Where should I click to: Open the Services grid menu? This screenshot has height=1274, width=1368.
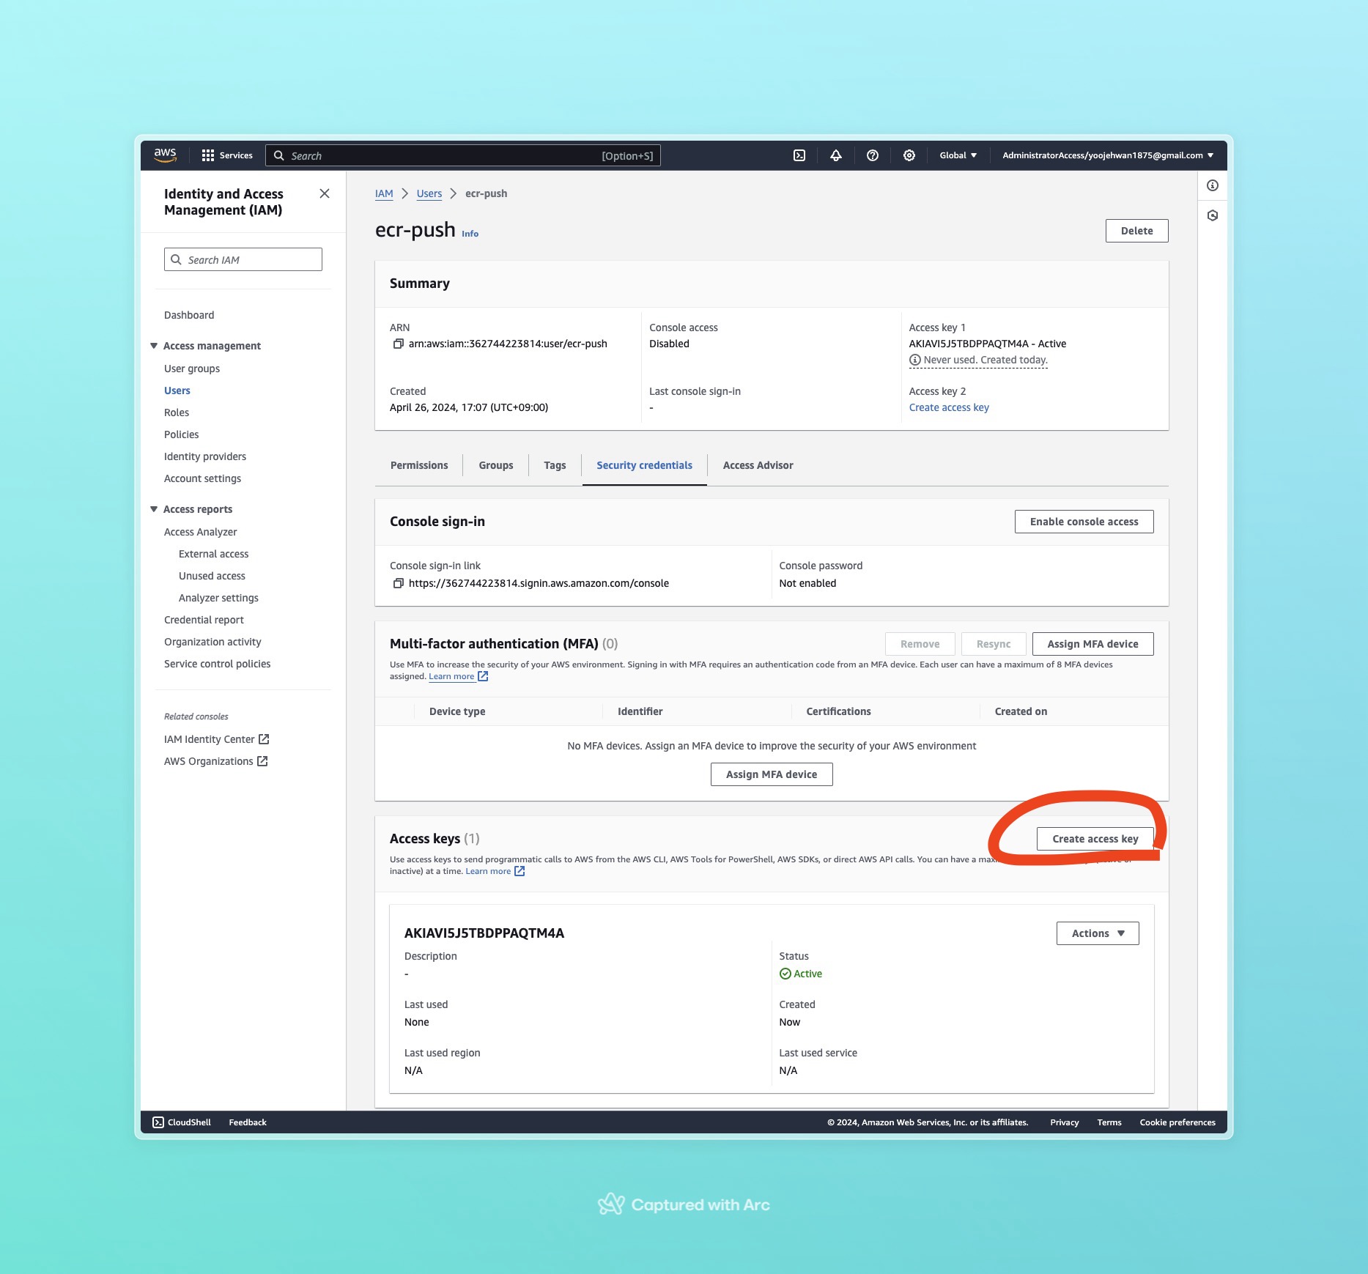click(227, 155)
